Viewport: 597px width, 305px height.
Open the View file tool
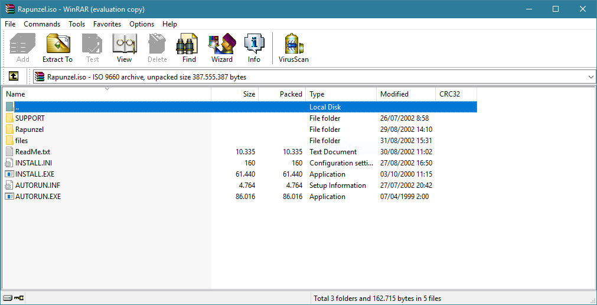click(x=125, y=48)
